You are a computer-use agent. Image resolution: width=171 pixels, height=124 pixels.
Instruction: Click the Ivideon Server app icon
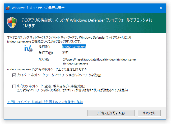click(28, 49)
